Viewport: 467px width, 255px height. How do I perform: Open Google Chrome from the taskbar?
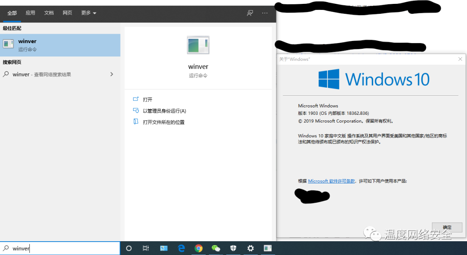tap(198, 248)
